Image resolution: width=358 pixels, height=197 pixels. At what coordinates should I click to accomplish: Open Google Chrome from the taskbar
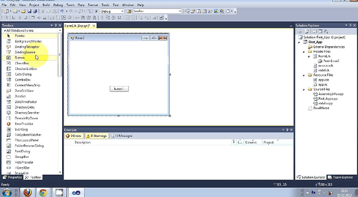43,193
